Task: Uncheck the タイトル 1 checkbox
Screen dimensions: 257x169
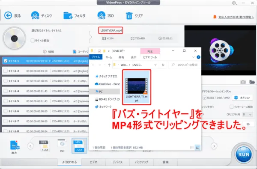Action: point(6,61)
